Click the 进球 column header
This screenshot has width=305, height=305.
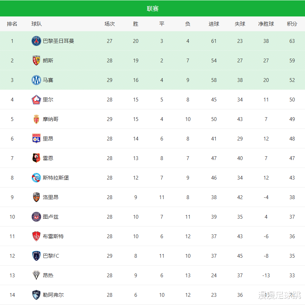click(214, 24)
